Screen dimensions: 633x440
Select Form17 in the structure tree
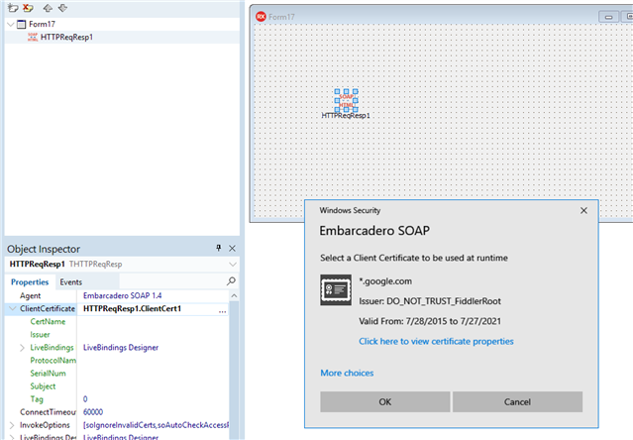pyautogui.click(x=42, y=24)
